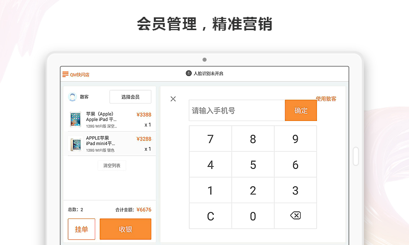Image resolution: width=409 pixels, height=245 pixels.
Task: Click the 挂单 hold order button
Action: [82, 229]
